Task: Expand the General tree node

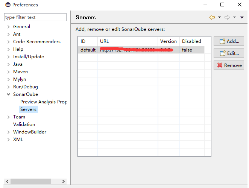Action: pos(8,27)
